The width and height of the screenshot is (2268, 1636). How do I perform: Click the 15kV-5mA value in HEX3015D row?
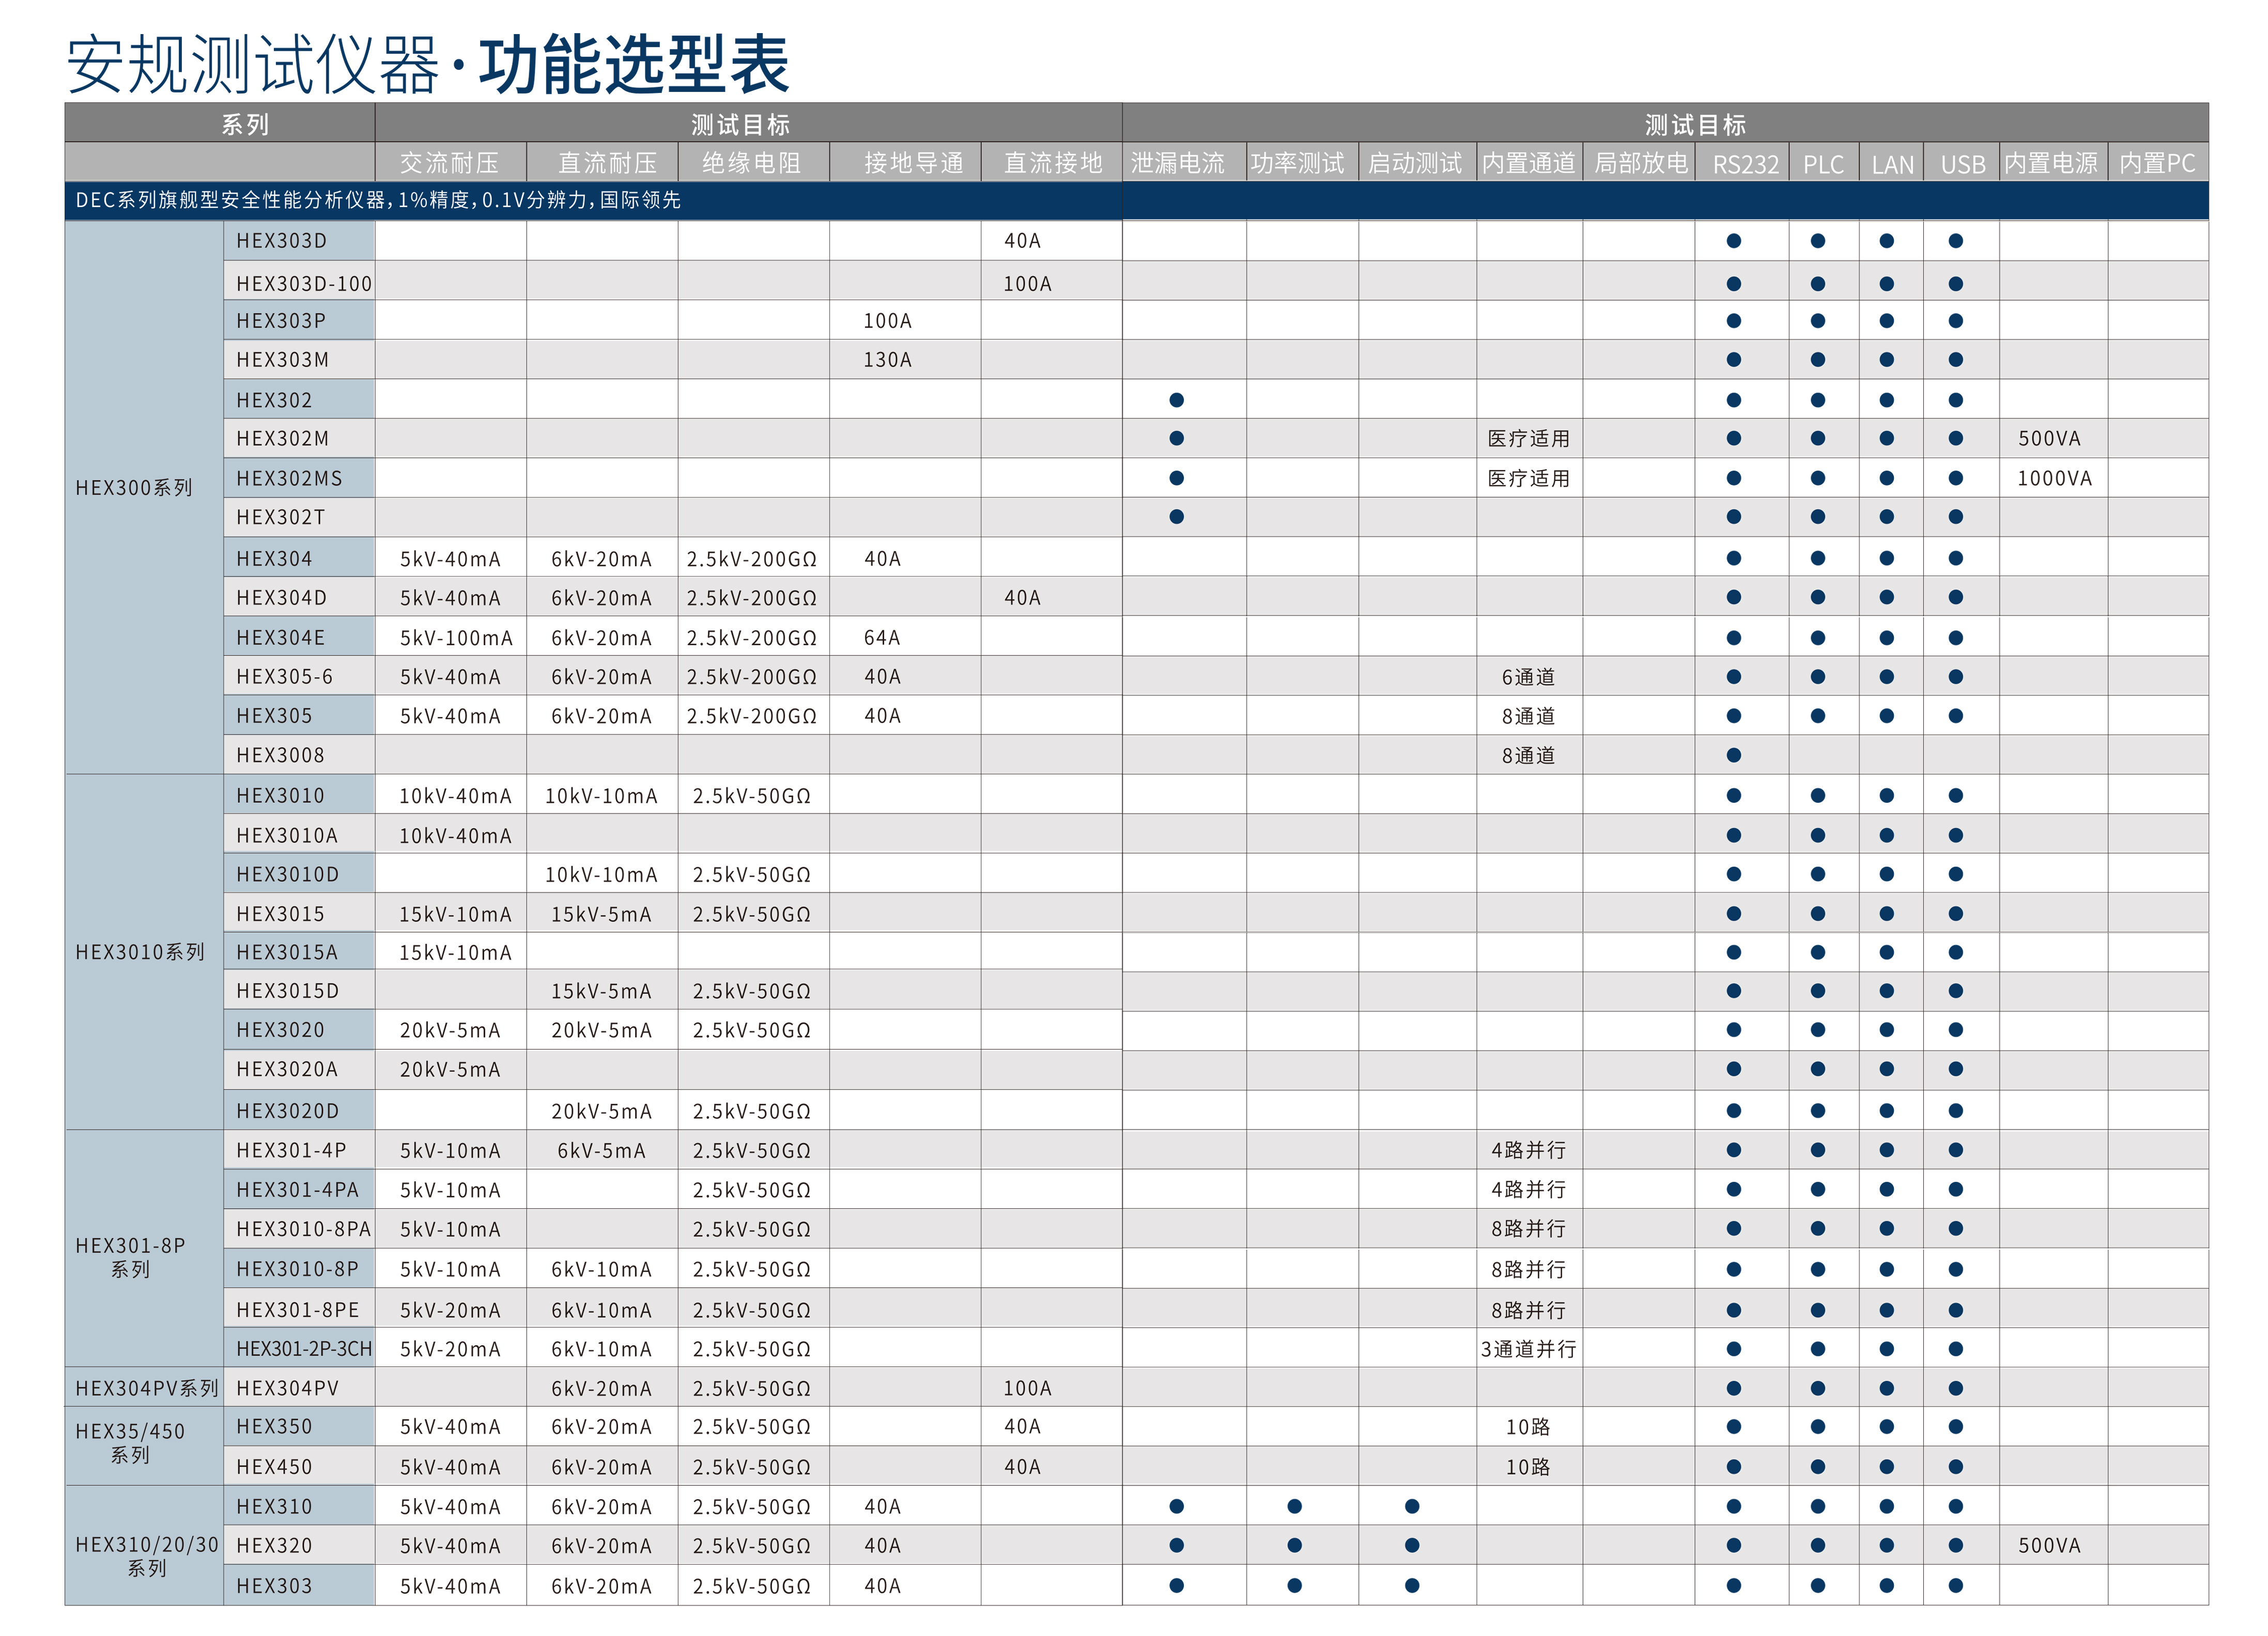coord(601,991)
